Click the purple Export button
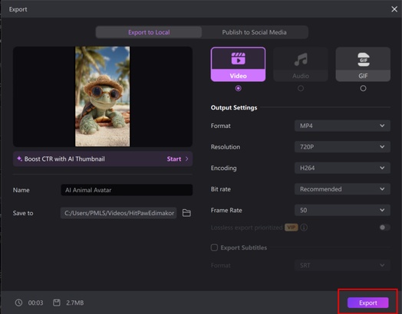The image size is (402, 314). (368, 303)
